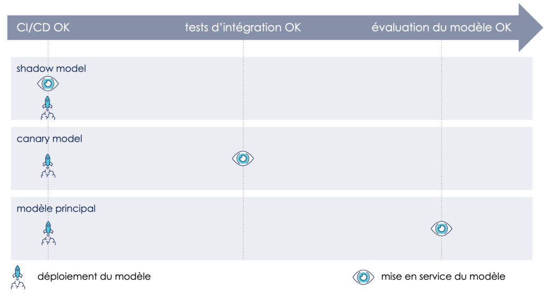Click the shadow model eye icon
This screenshot has width=544, height=294.
coord(48,83)
